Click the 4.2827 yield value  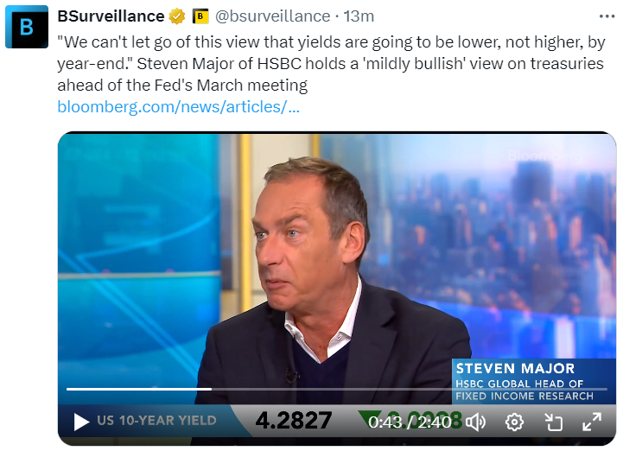[294, 422]
